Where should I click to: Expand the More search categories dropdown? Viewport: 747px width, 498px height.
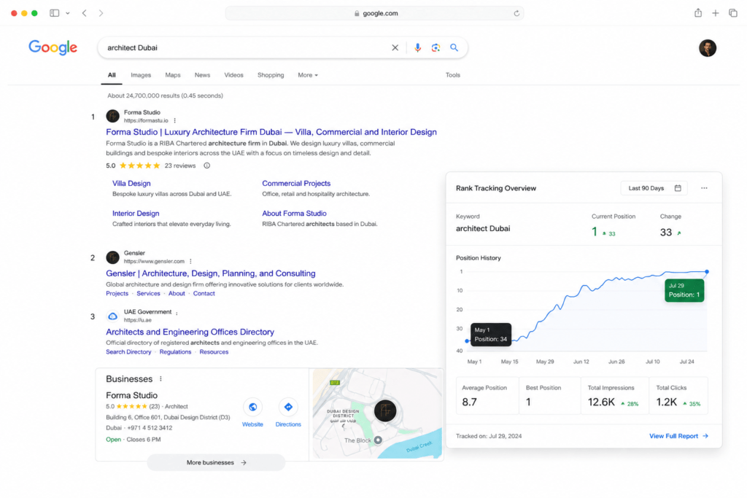[308, 75]
